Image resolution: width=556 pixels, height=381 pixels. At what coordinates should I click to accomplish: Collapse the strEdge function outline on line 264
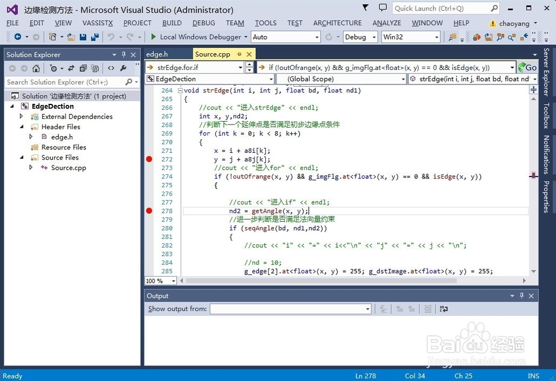point(180,91)
